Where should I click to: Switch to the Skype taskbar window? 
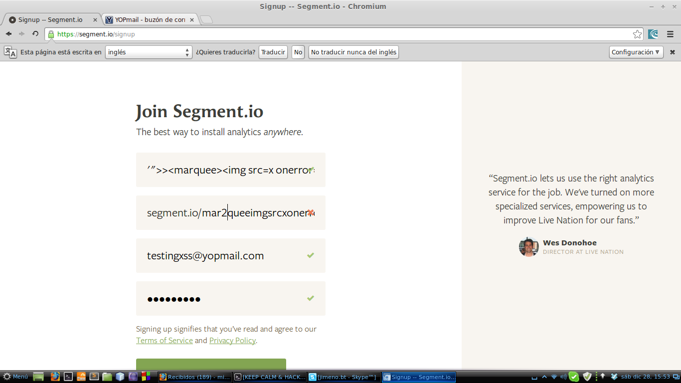pyautogui.click(x=344, y=377)
